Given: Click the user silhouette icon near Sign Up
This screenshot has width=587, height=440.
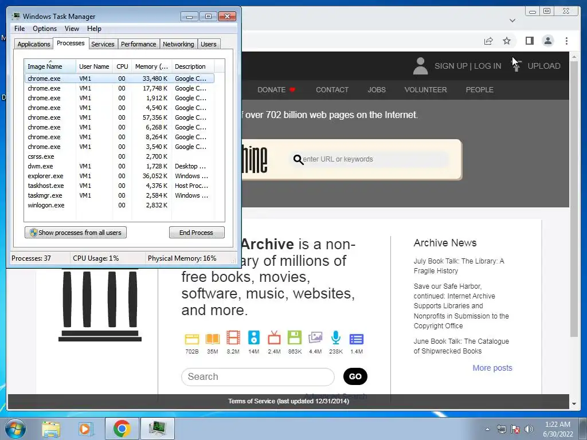Looking at the screenshot, I should click(x=420, y=66).
